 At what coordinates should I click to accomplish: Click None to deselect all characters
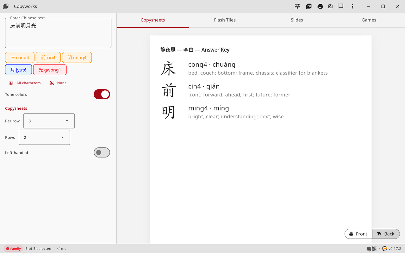click(x=58, y=83)
